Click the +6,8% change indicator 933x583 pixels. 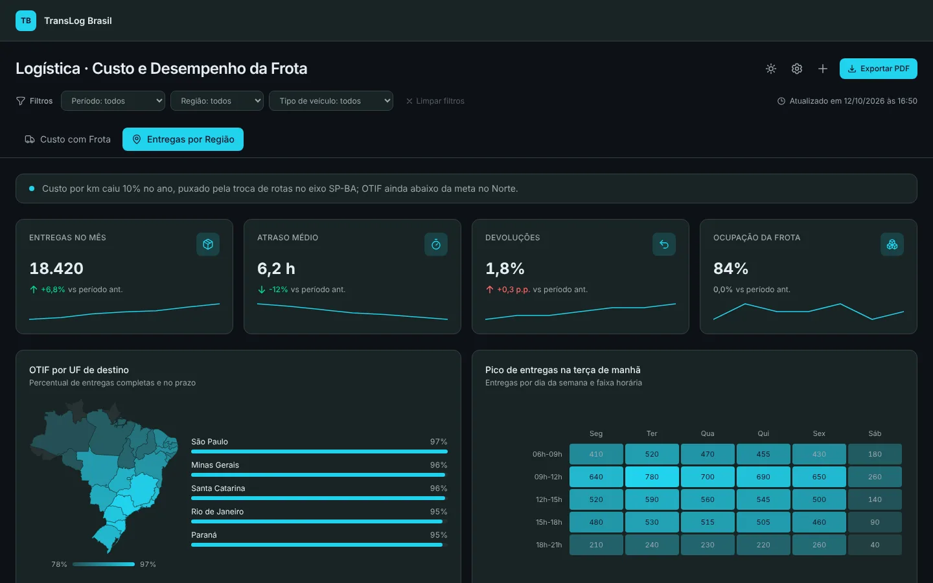click(47, 290)
